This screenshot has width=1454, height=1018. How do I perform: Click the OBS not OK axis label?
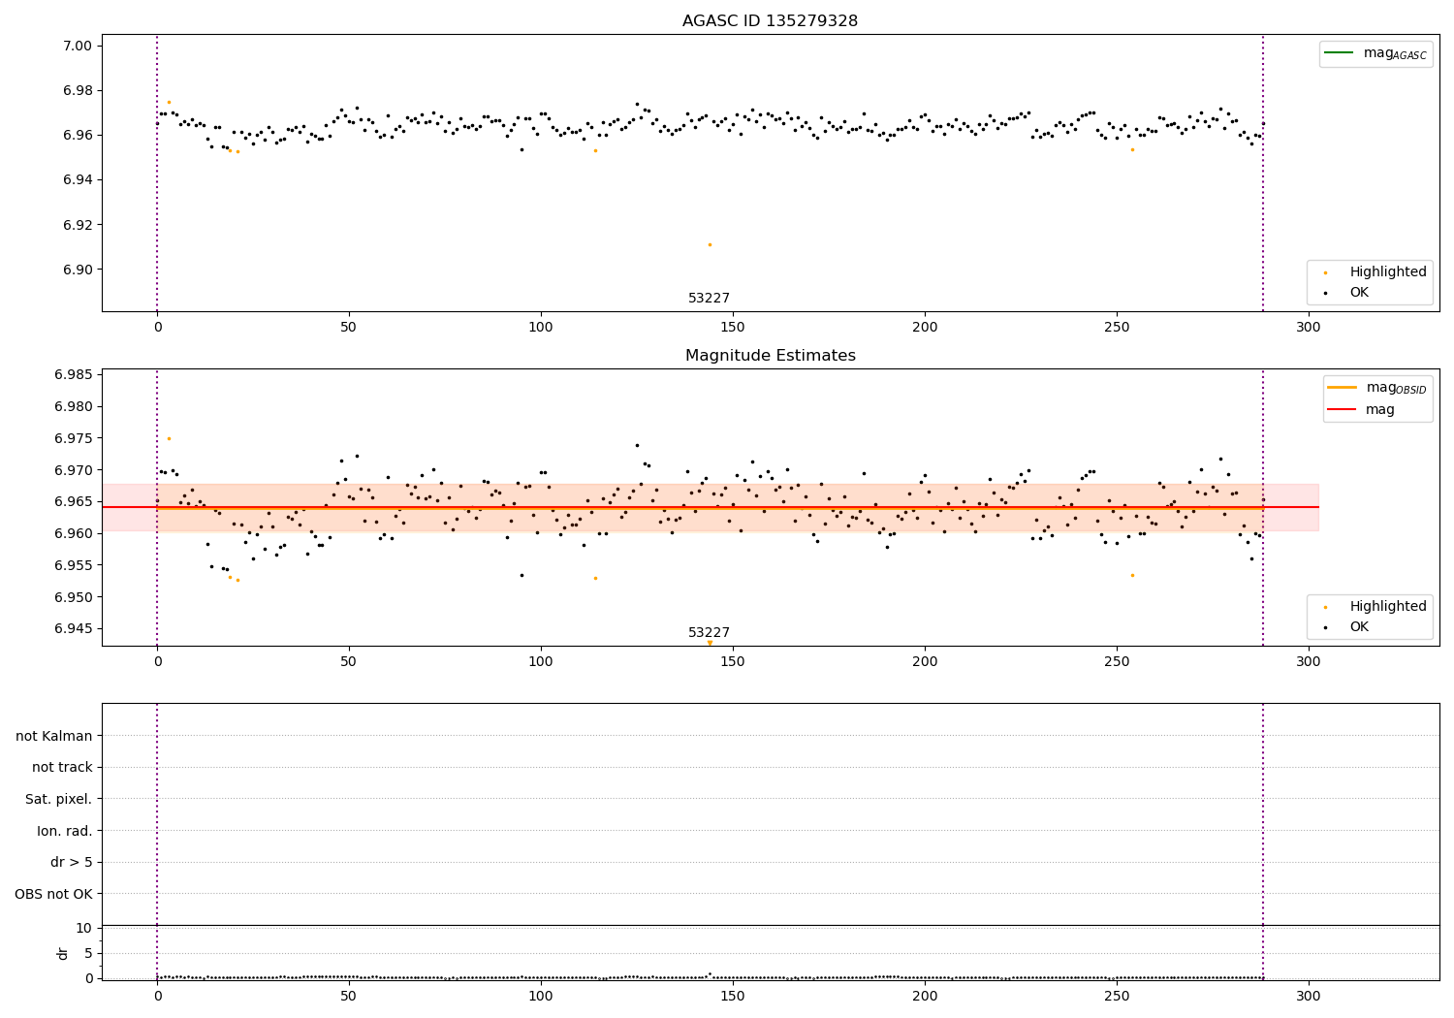pos(53,894)
